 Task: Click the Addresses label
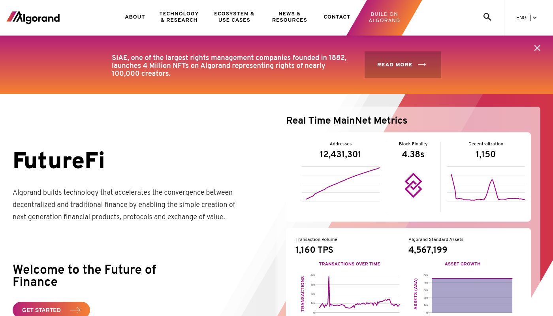click(x=340, y=144)
